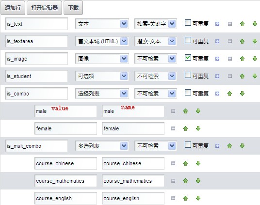Move is_student row up
This screenshot has height=205, width=260.
tap(242, 76)
